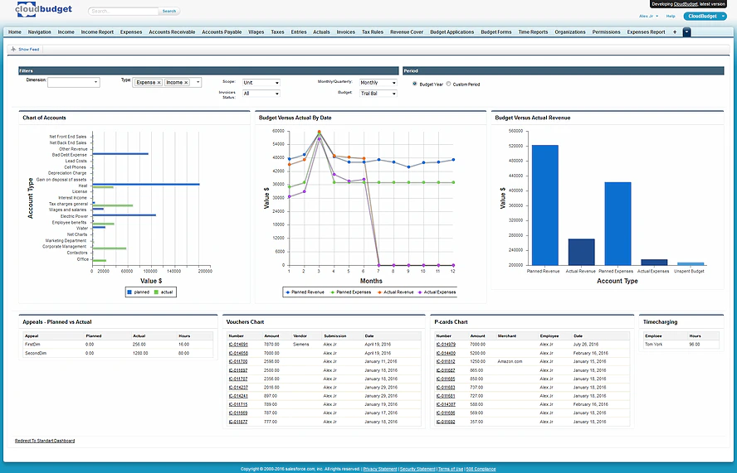The height and width of the screenshot is (473, 737).
Task: Remove the Expense type tag
Action: (159, 83)
